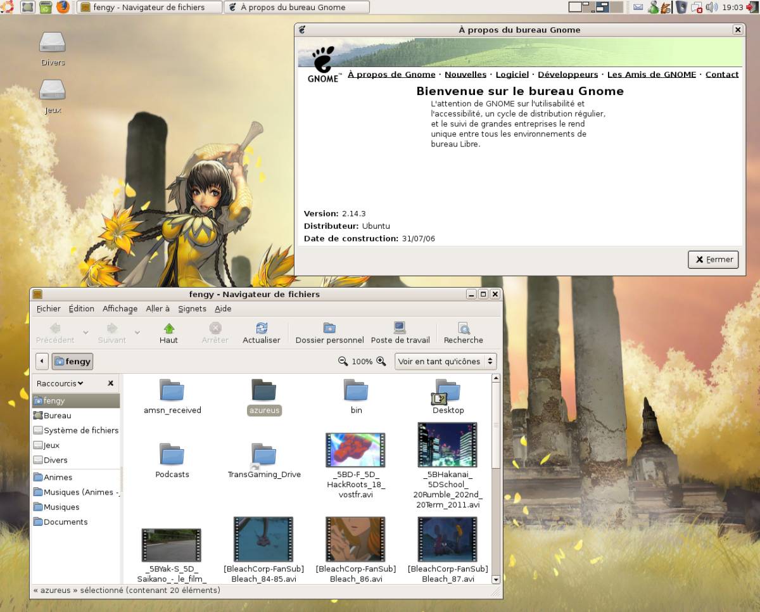Select the amsn_received folder
Screen dimensions: 760x612
[172, 397]
